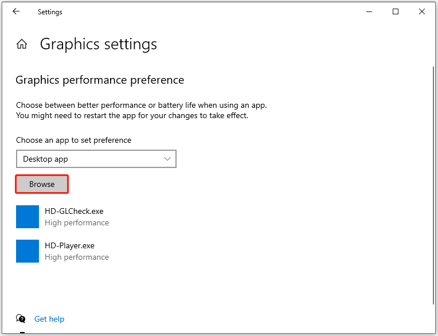Click the chevron arrow in app type combo box

point(167,159)
